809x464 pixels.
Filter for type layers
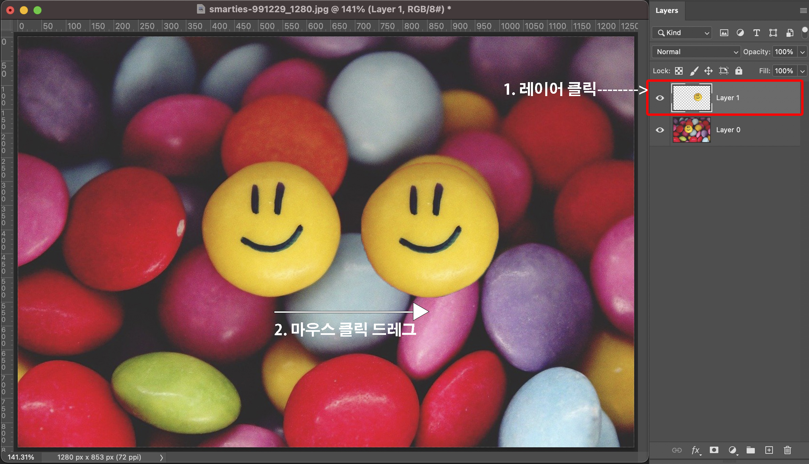pos(757,33)
